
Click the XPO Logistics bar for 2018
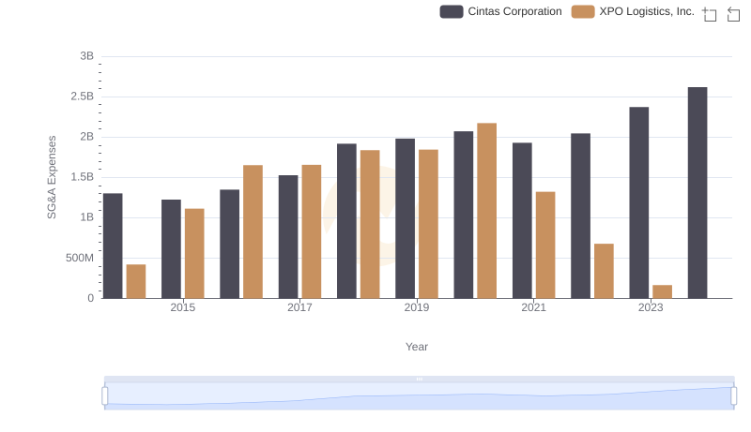click(370, 225)
